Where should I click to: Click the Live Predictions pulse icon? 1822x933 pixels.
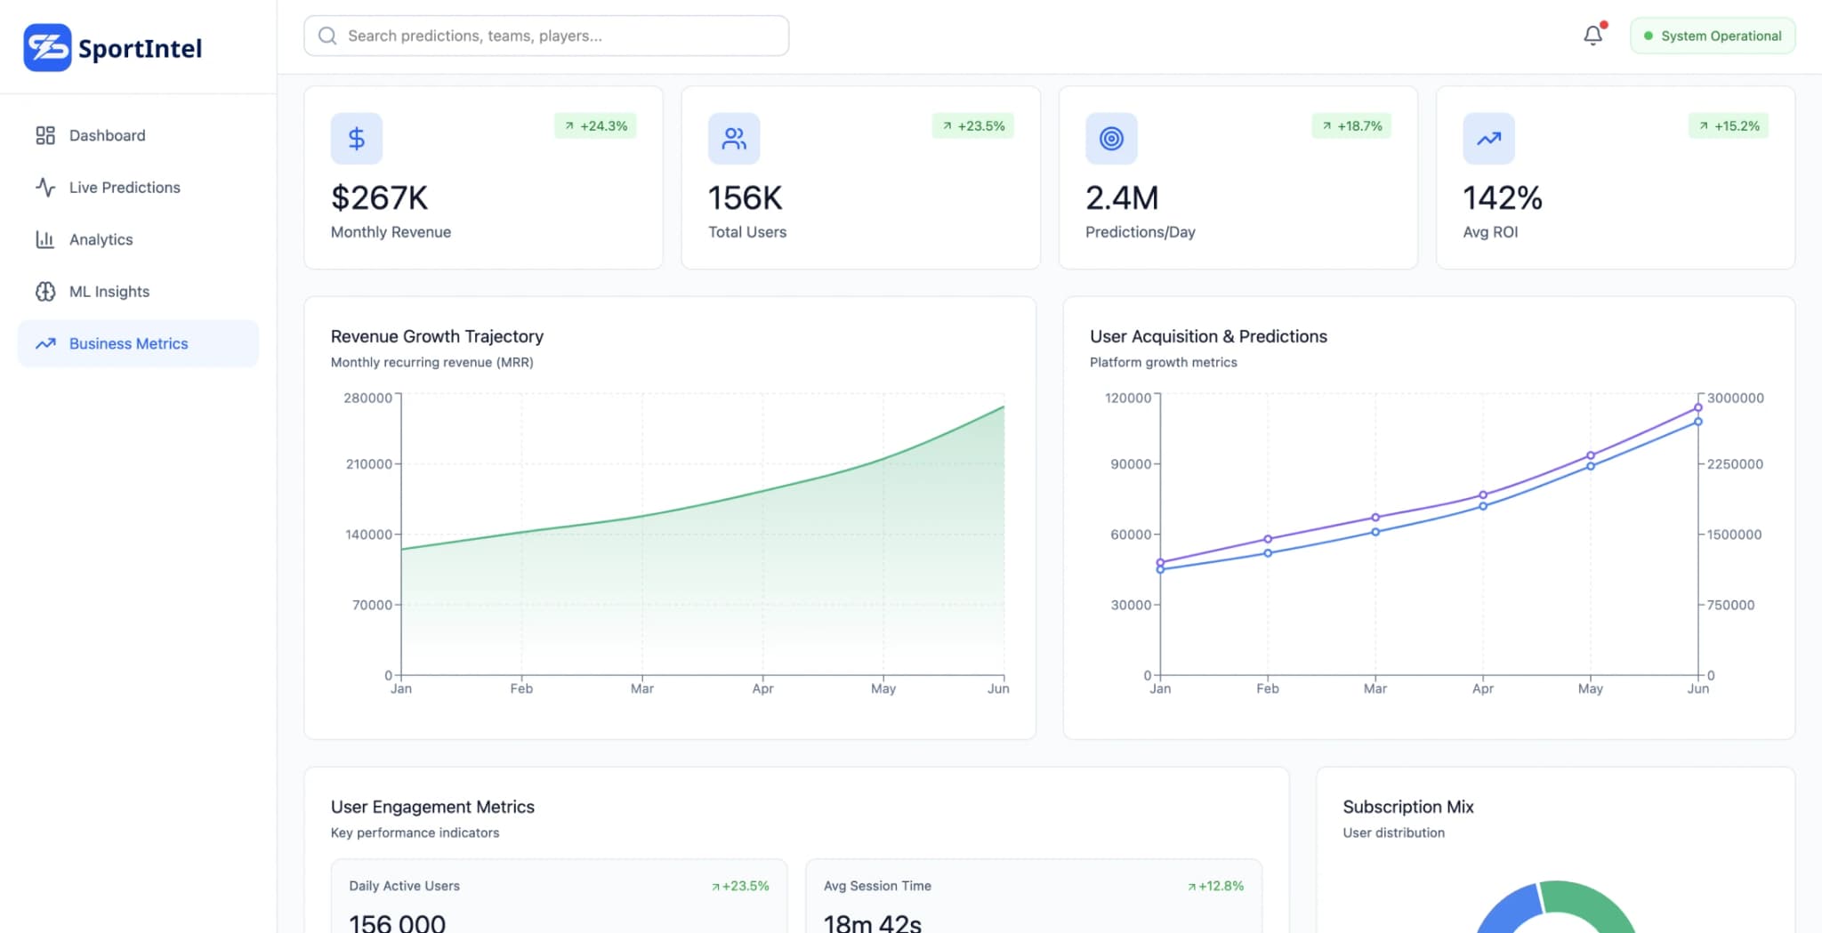[45, 187]
